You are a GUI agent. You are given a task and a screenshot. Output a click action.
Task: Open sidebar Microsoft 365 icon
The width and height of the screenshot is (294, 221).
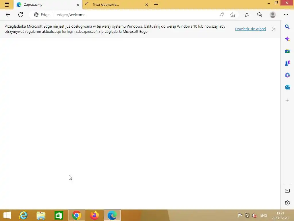(x=287, y=75)
